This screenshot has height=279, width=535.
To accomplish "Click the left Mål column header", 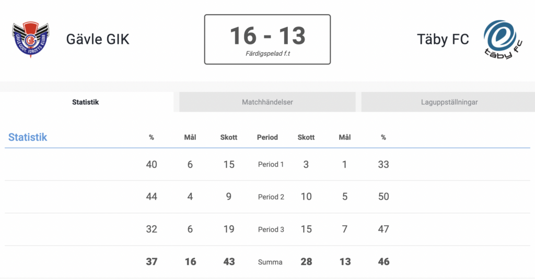I will (x=190, y=137).
